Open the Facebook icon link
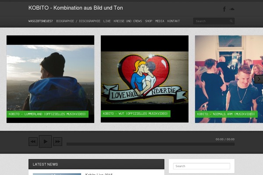This screenshot has height=175, width=263. [224, 9]
